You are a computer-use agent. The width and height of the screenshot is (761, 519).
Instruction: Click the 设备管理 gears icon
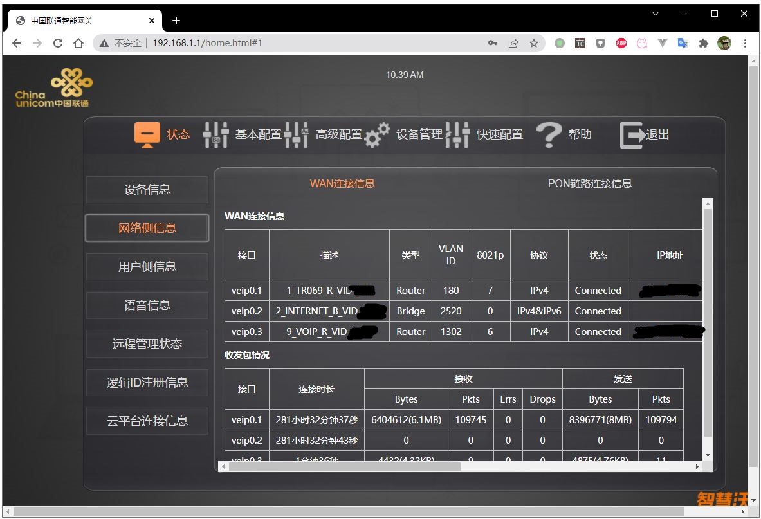point(377,134)
